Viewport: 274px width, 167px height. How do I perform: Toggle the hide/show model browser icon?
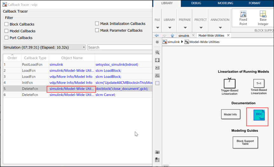[x=157, y=42]
